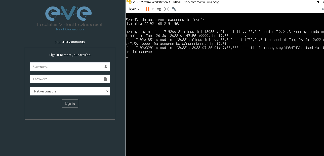This screenshot has width=324, height=156.
Task: Click the user icon in Username field
Action: click(x=106, y=67)
